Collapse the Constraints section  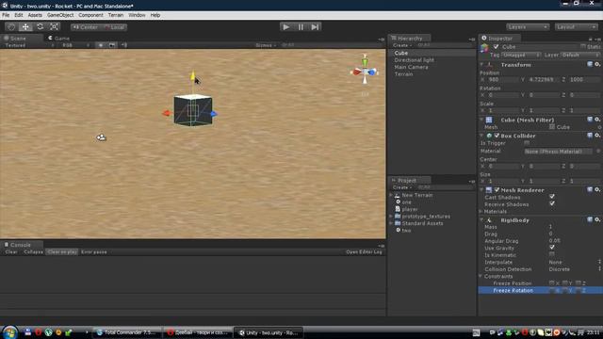(x=481, y=276)
